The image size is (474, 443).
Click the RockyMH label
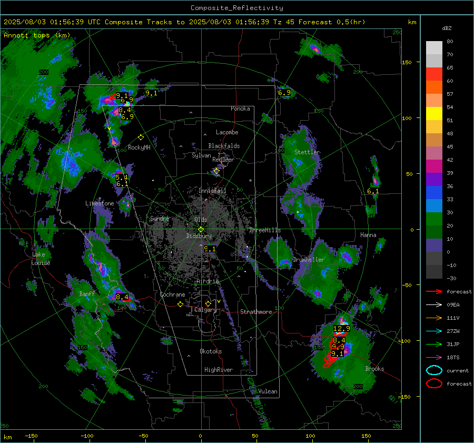(x=139, y=147)
